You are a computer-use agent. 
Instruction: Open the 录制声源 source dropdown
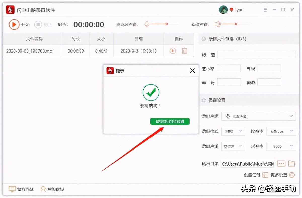pyautogui.click(x=259, y=116)
